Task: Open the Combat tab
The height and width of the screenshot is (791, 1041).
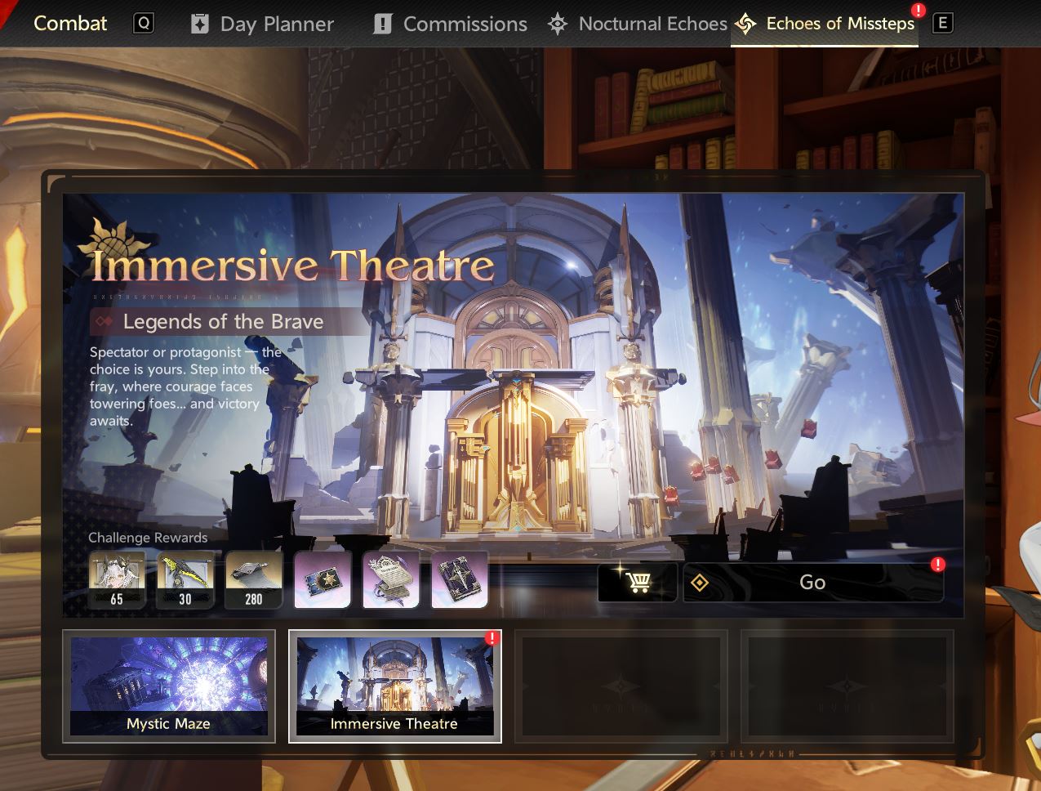Action: [70, 24]
